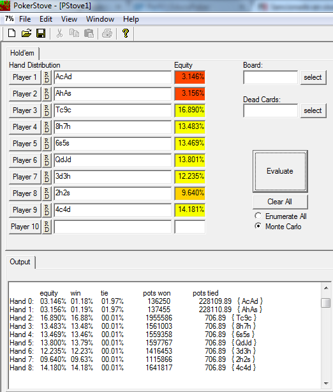This screenshot has width=333, height=392.
Task: Click the Player 9 button
Action: click(x=25, y=210)
